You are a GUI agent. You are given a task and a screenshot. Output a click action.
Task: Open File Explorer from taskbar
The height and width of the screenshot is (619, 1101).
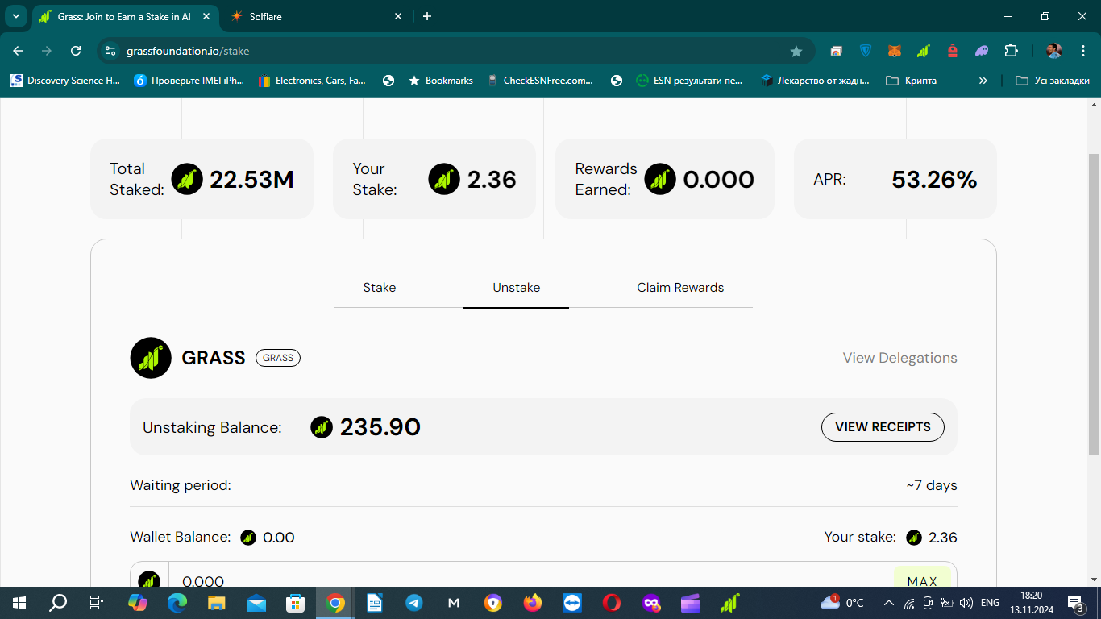tap(217, 603)
